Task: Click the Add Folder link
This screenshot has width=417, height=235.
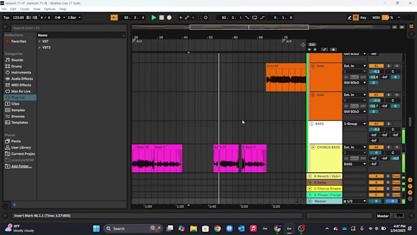Action: coord(21,166)
